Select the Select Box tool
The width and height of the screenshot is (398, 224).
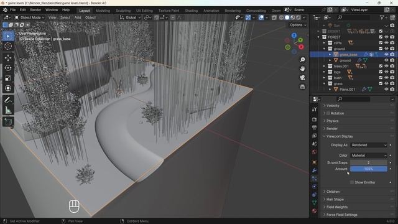(x=8, y=36)
